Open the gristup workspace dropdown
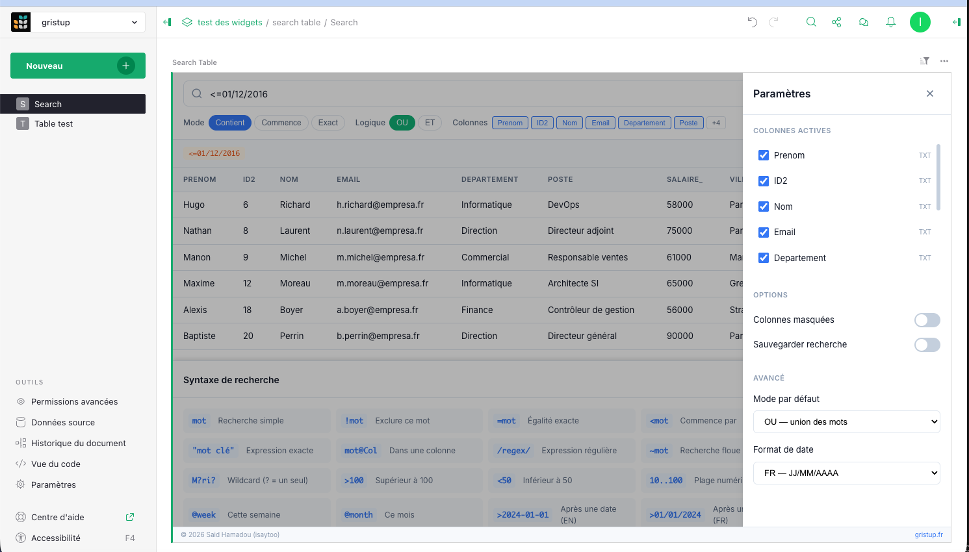The height and width of the screenshot is (552, 969). [x=89, y=22]
